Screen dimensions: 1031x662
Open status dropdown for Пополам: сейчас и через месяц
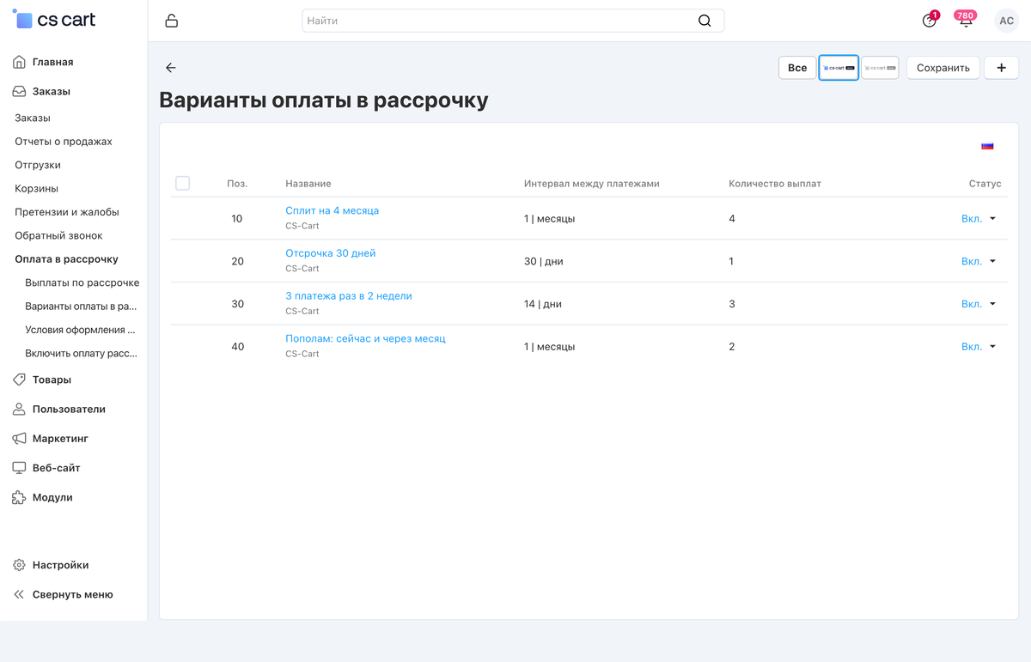(979, 347)
